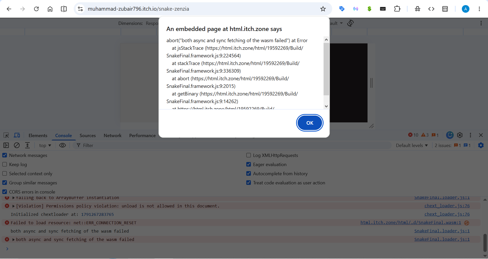The height and width of the screenshot is (259, 488).
Task: Open DevTools settings gear icon
Action: click(460, 135)
